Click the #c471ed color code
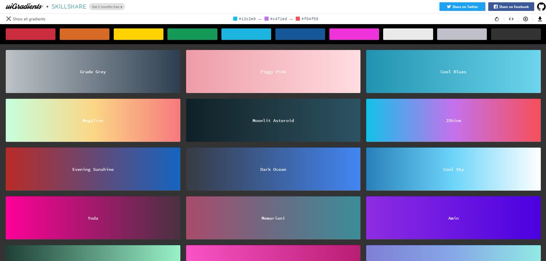Image resolution: width=546 pixels, height=261 pixels. [279, 19]
